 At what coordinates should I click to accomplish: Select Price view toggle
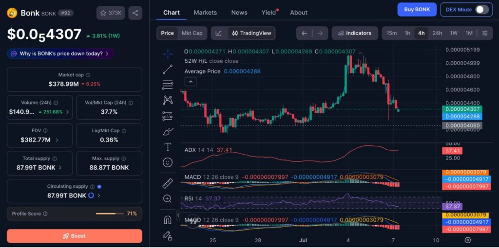click(168, 33)
